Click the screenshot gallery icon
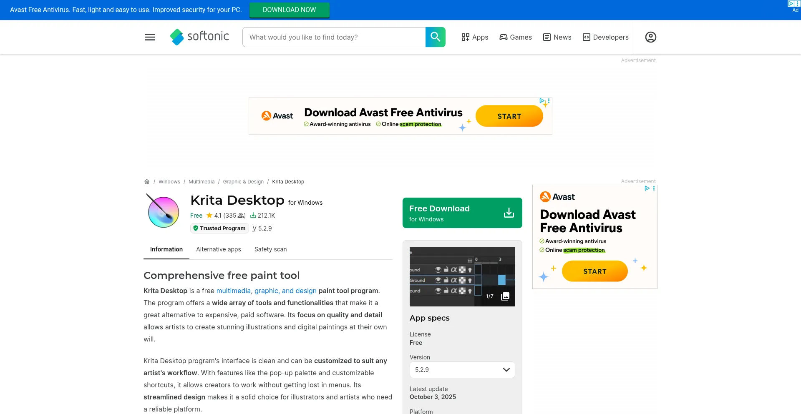Viewport: 801px width, 414px height. [x=505, y=296]
